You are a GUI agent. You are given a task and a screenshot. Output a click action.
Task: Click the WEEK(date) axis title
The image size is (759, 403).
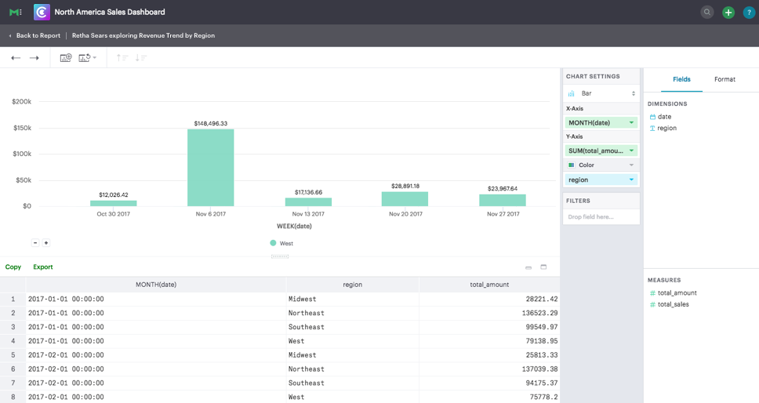pos(294,226)
